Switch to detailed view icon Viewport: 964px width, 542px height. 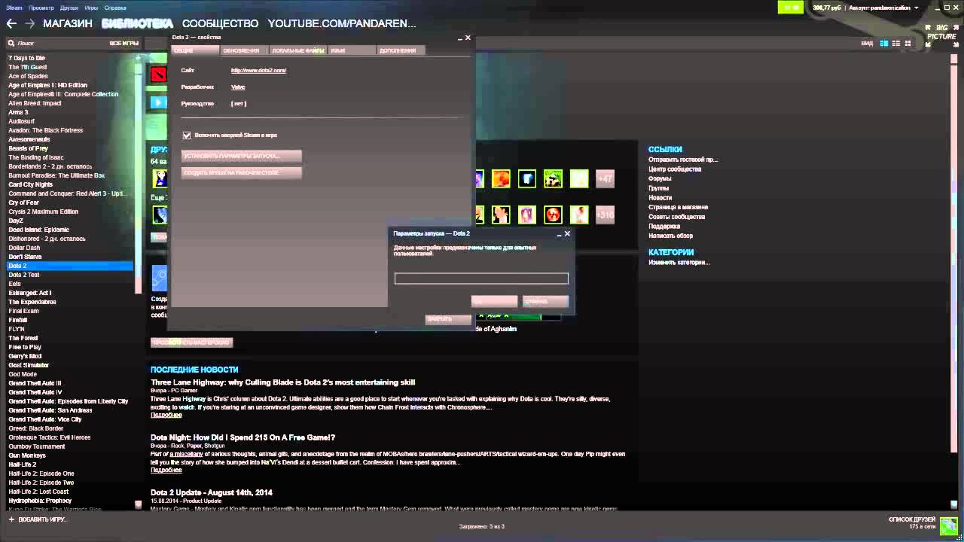coord(884,44)
